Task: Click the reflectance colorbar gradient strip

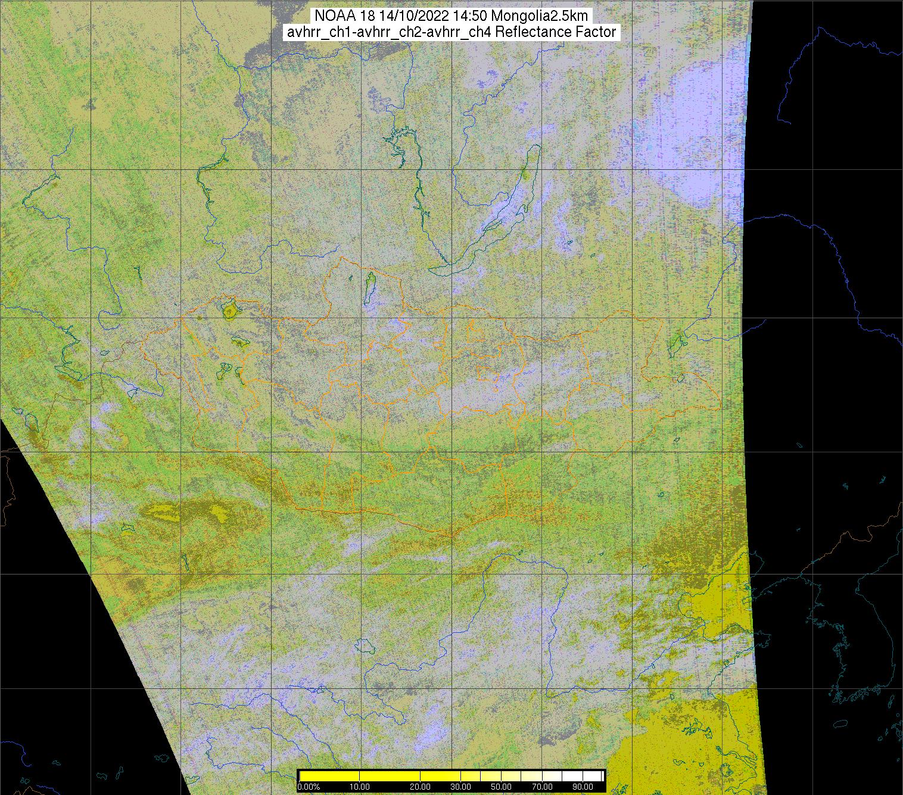Action: pyautogui.click(x=451, y=776)
